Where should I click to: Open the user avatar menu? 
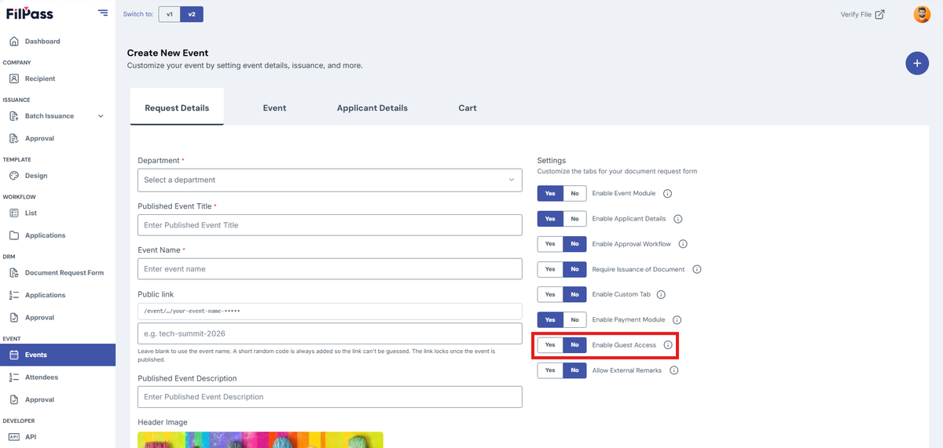point(922,14)
